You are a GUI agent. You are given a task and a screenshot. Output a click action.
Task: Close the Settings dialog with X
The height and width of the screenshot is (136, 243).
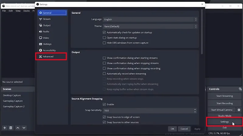click(202, 4)
